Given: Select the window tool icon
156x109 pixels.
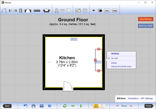Looking at the screenshot, I should (x=13, y=11).
